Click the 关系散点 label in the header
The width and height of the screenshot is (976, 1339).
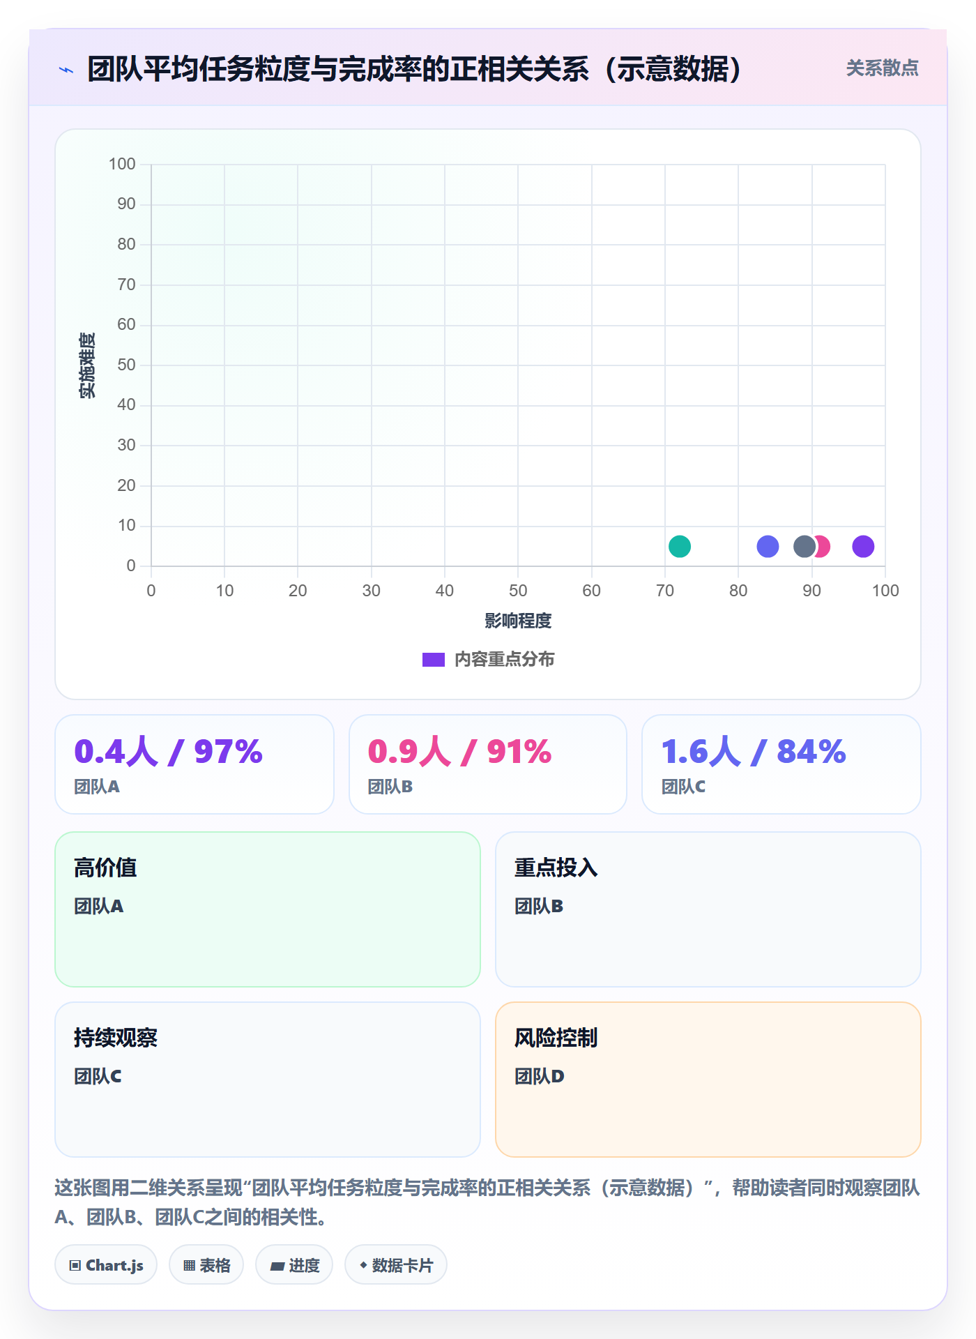pos(882,68)
